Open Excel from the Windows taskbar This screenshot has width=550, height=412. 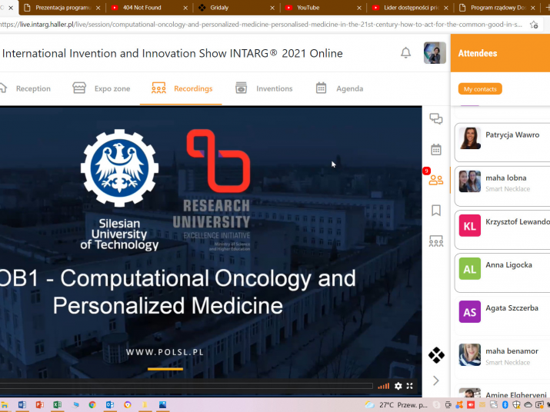(57, 405)
